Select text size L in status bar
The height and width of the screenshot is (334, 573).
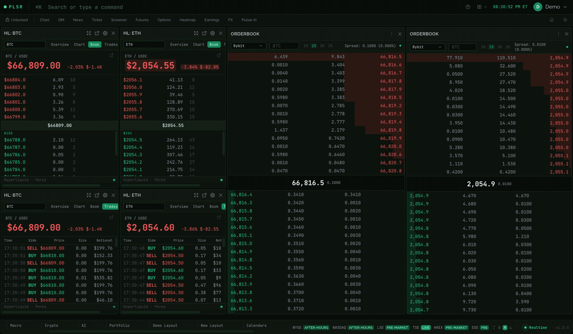coord(511,328)
